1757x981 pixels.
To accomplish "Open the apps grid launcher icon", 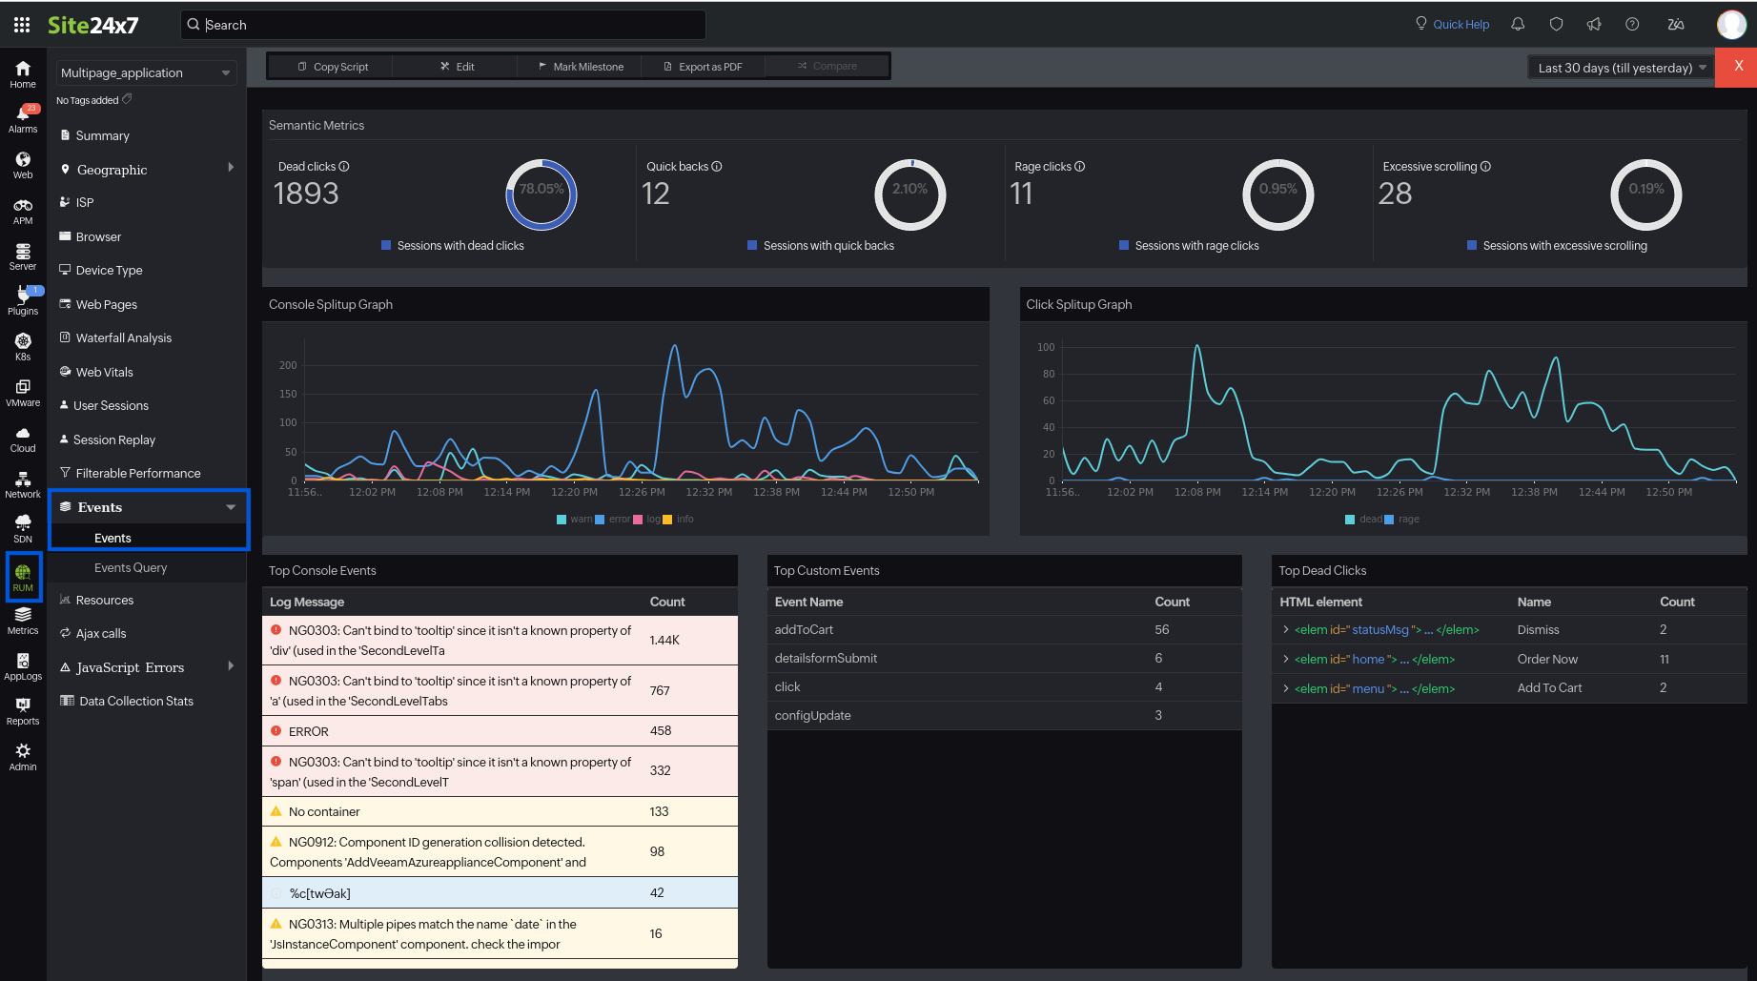I will (22, 25).
